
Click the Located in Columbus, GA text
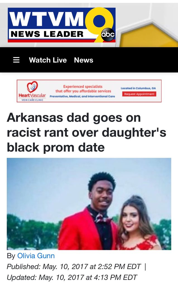138,88
